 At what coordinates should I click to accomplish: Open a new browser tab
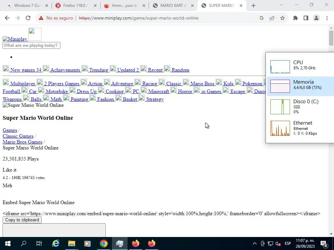(x=253, y=6)
